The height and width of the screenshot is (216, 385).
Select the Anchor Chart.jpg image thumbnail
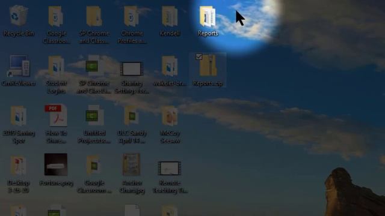pyautogui.click(x=132, y=164)
